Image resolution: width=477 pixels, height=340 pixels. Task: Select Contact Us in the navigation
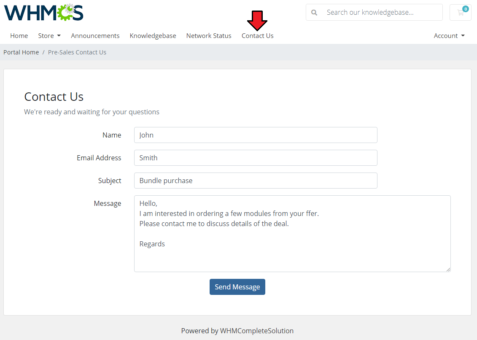click(257, 35)
